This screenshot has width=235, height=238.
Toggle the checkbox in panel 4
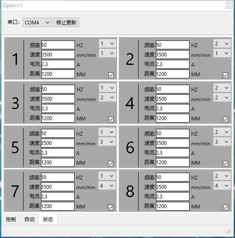[x=225, y=119]
